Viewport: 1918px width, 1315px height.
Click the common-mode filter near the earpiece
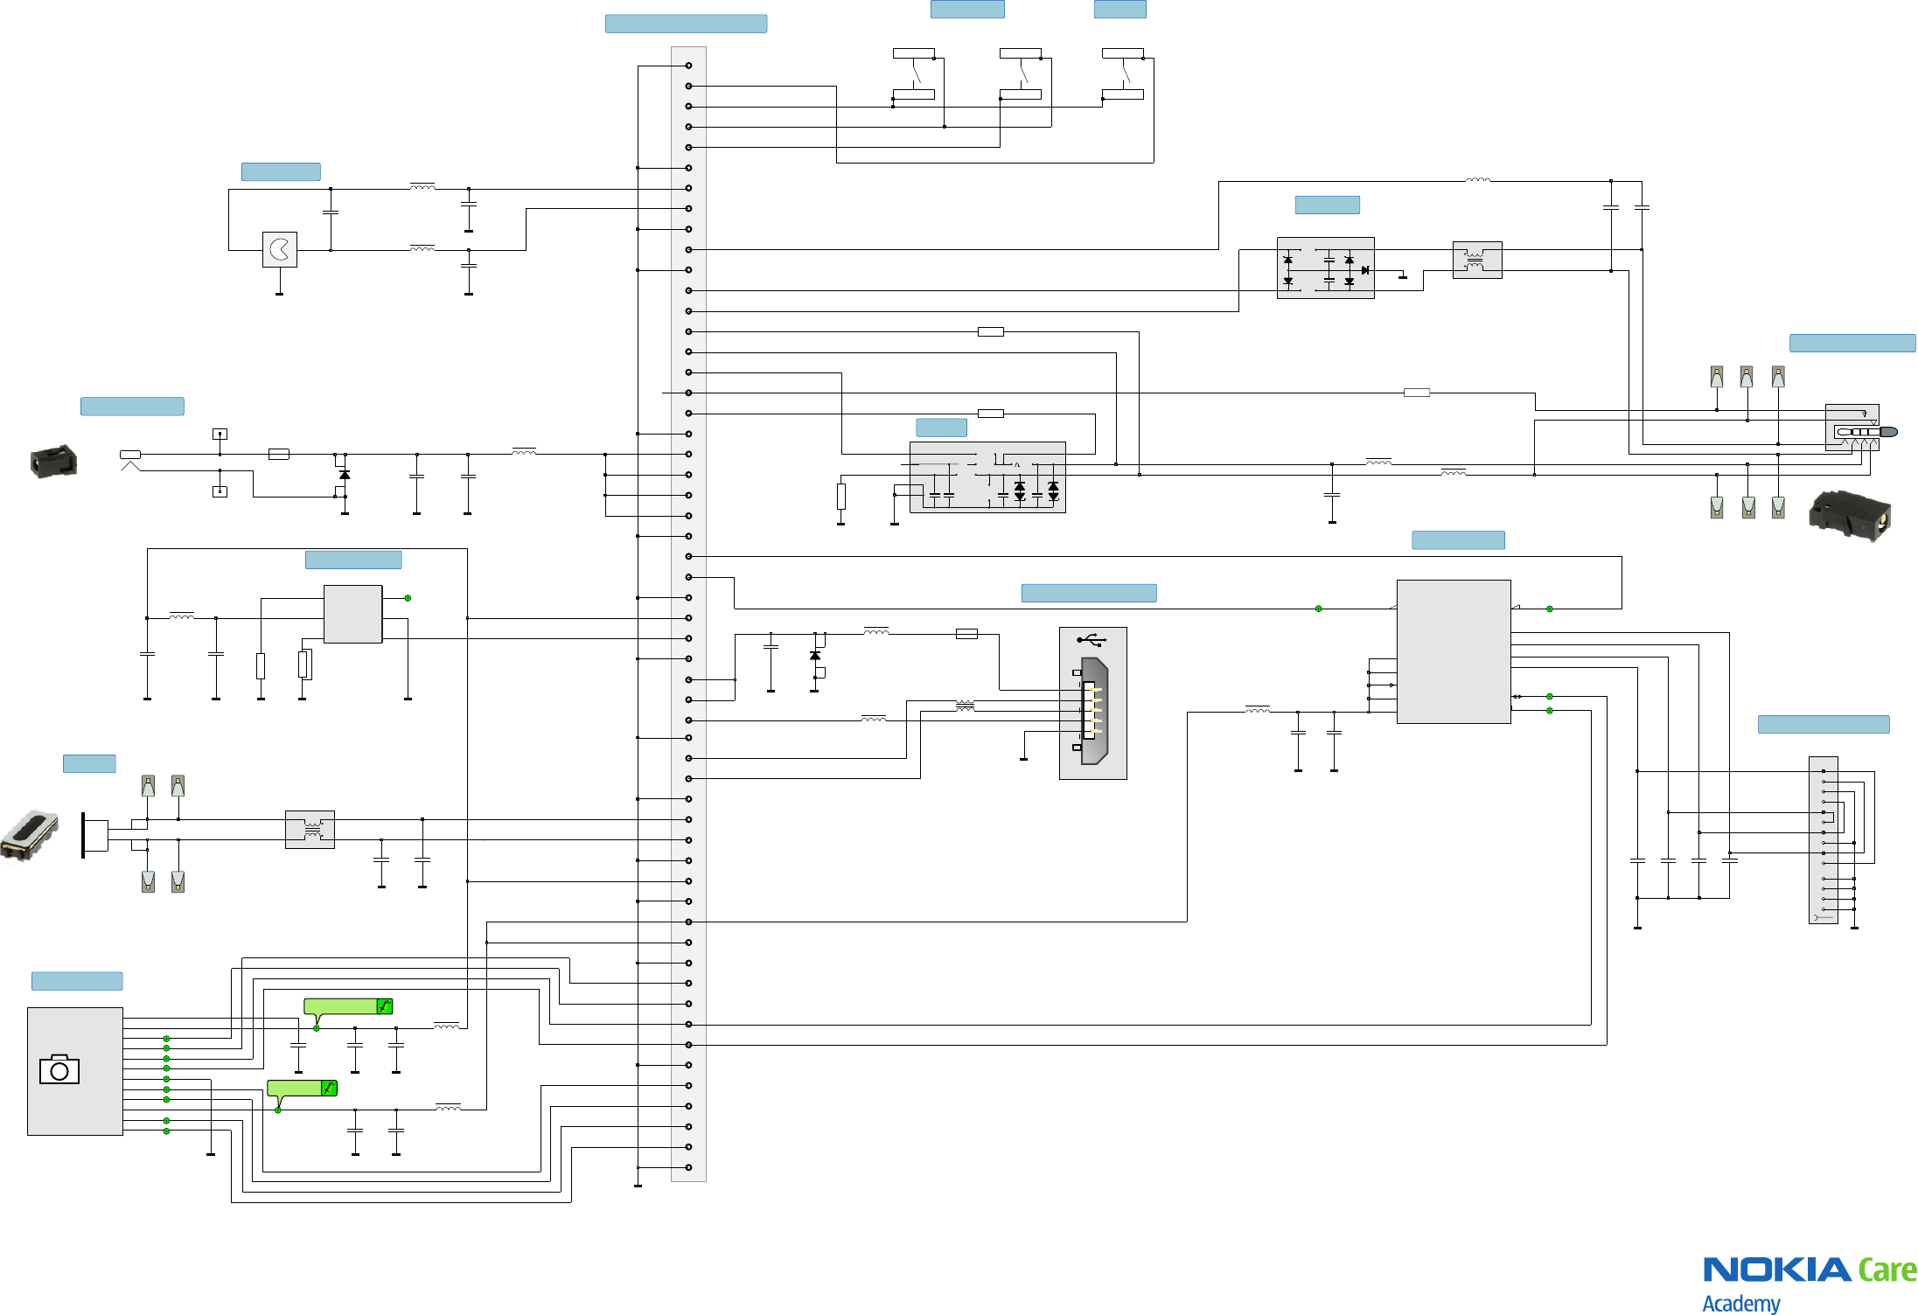coord(310,830)
